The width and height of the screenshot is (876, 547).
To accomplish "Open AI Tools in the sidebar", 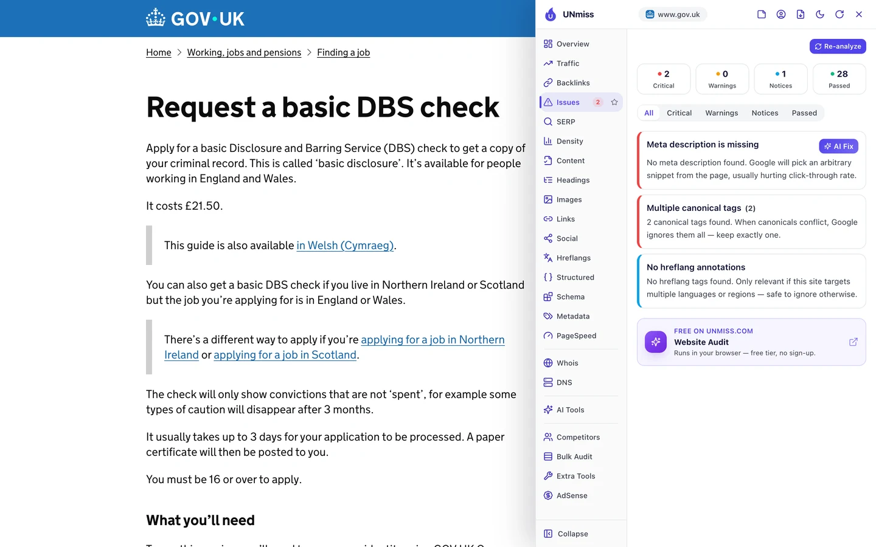I will pos(581,410).
